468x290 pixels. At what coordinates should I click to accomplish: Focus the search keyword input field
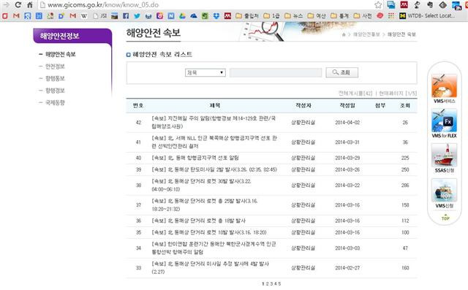pyautogui.click(x=276, y=72)
